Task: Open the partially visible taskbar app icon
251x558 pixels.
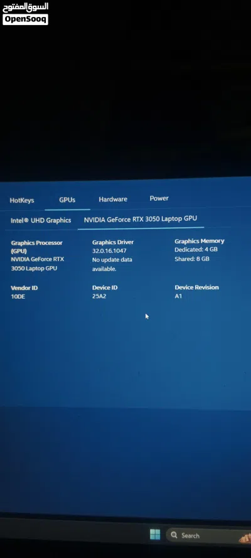Action: tap(245, 537)
